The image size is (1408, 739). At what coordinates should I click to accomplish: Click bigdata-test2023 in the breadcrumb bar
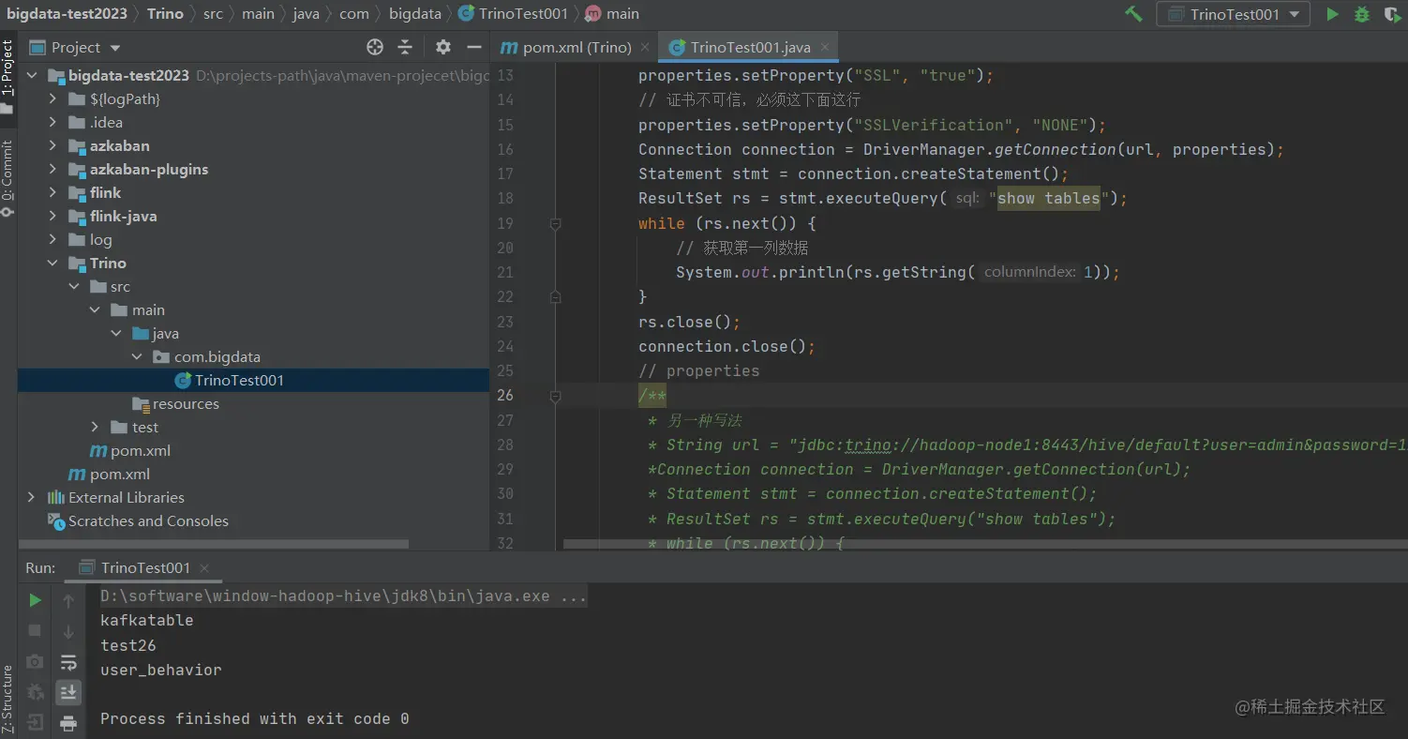[x=67, y=13]
